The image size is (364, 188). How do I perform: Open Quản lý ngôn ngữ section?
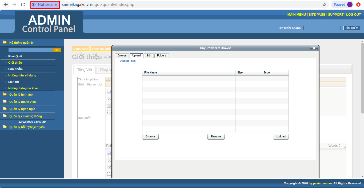pos(22,109)
